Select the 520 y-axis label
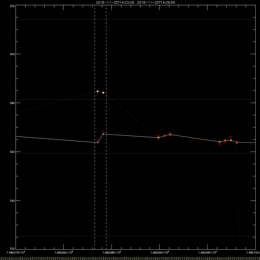Screen dimensions: 260x260 [12, 249]
